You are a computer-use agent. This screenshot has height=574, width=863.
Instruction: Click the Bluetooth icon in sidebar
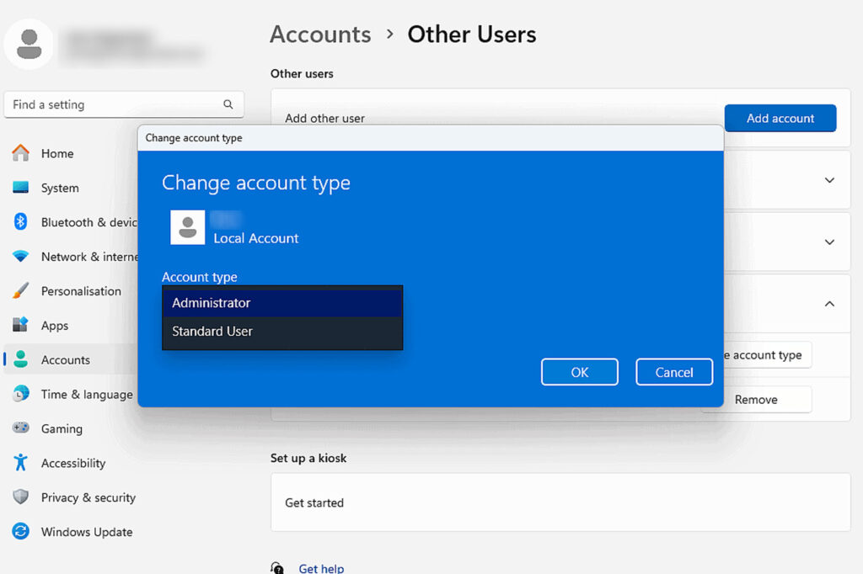tap(21, 221)
